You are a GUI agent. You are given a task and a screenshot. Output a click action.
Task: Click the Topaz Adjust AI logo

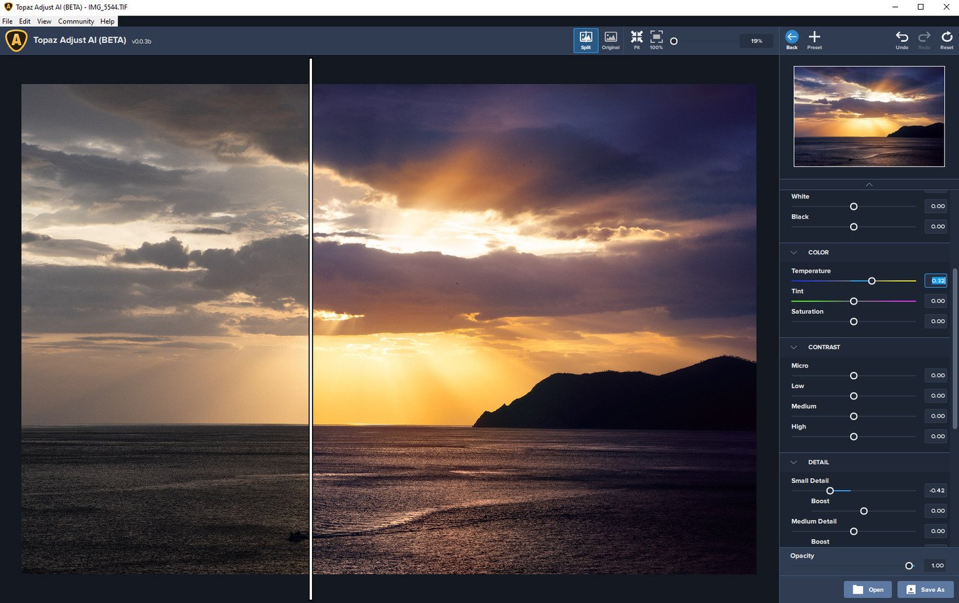[x=16, y=40]
